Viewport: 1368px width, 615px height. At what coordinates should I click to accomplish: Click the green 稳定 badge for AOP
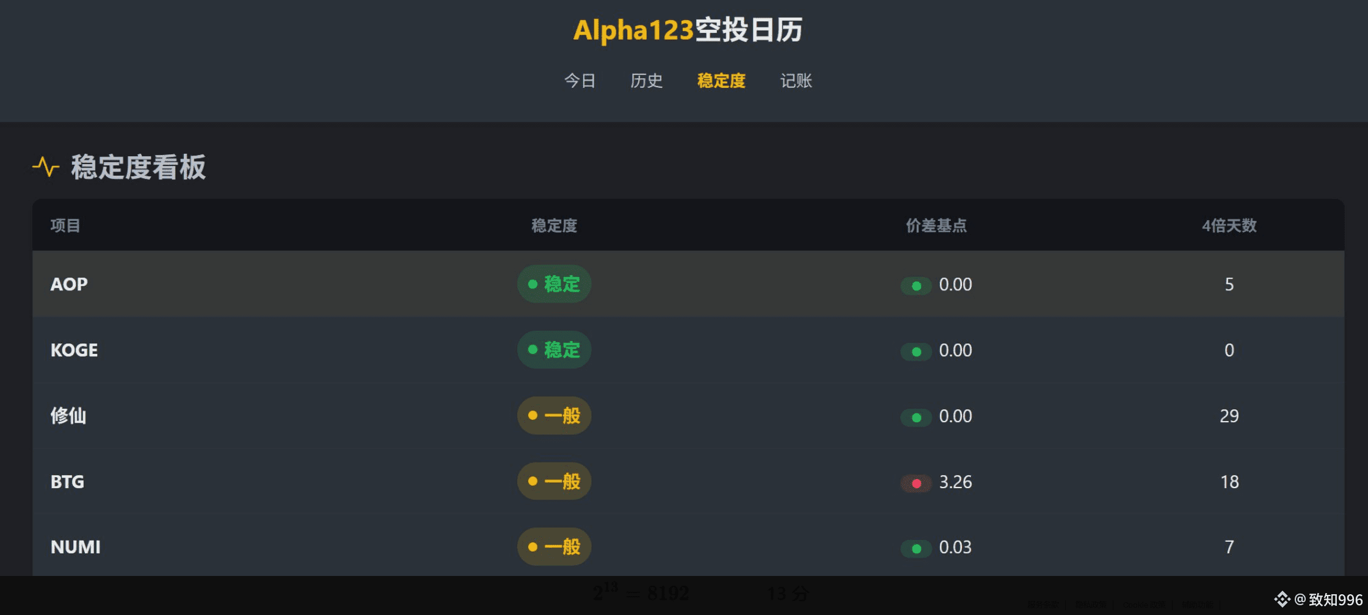pyautogui.click(x=554, y=284)
